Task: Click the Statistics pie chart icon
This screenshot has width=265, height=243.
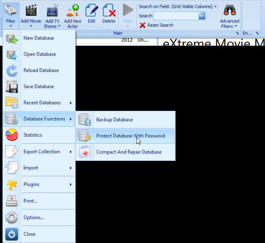Action: [x=12, y=135]
